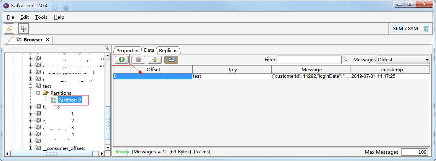Switch to the Replicas tab
Image resolution: width=436 pixels, height=161 pixels.
click(168, 50)
